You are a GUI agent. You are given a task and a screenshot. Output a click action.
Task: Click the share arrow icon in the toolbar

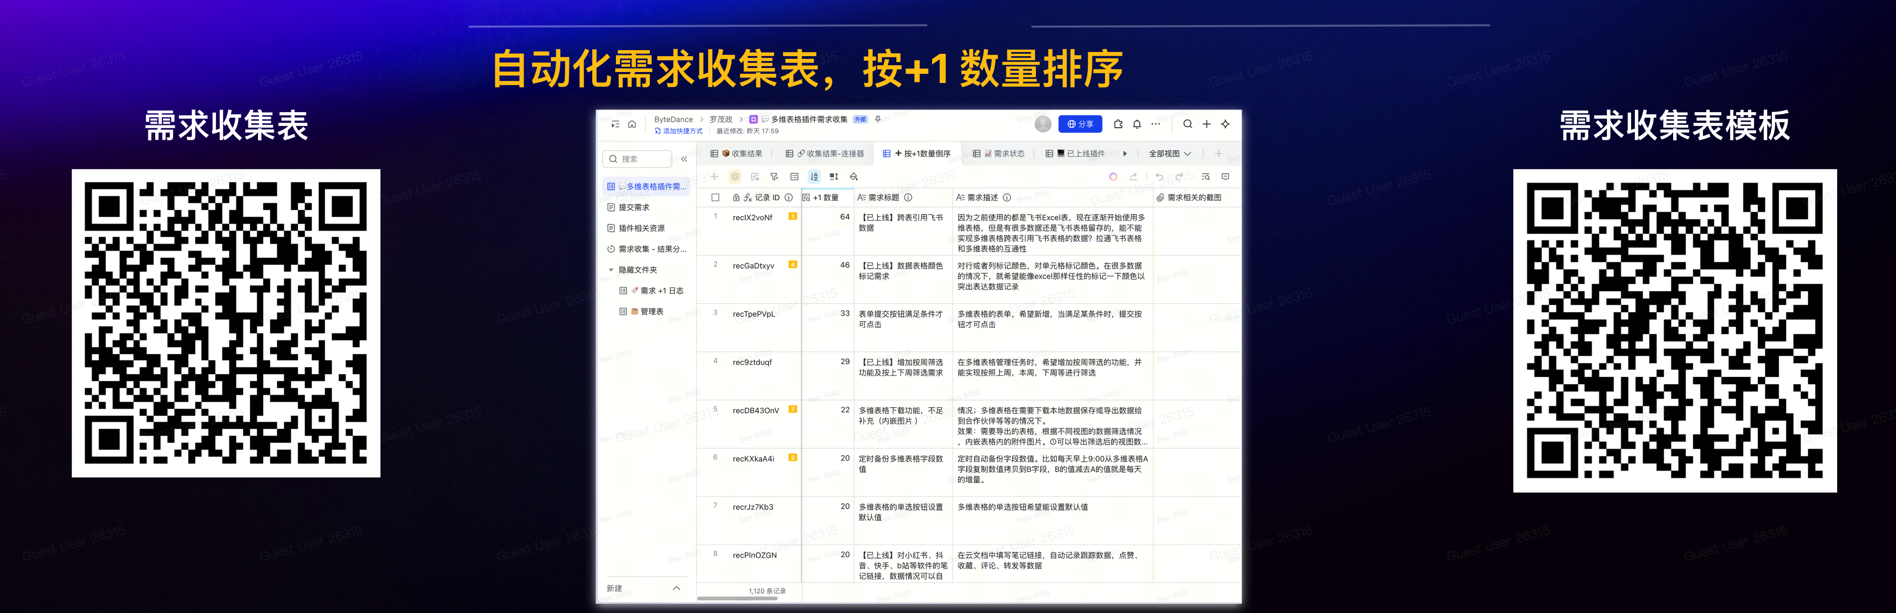1133,177
